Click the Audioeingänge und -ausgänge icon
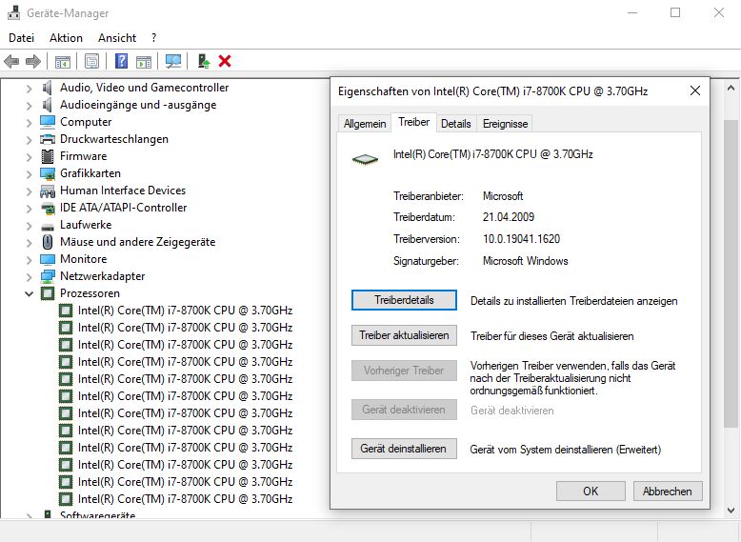This screenshot has height=542, width=741. tap(48, 105)
